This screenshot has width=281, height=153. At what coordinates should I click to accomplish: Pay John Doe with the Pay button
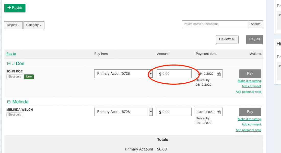click(x=250, y=74)
